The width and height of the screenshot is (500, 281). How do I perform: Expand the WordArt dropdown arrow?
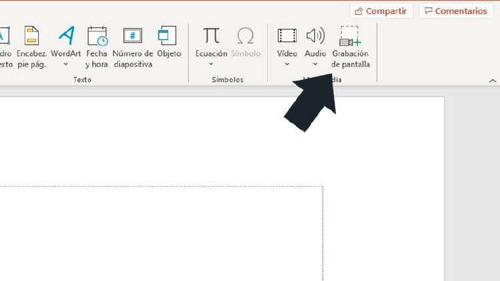coord(66,64)
